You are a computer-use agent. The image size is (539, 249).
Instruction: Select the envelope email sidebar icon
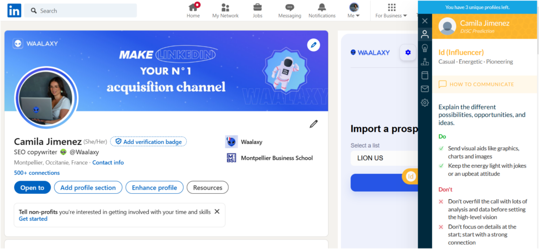pos(425,89)
